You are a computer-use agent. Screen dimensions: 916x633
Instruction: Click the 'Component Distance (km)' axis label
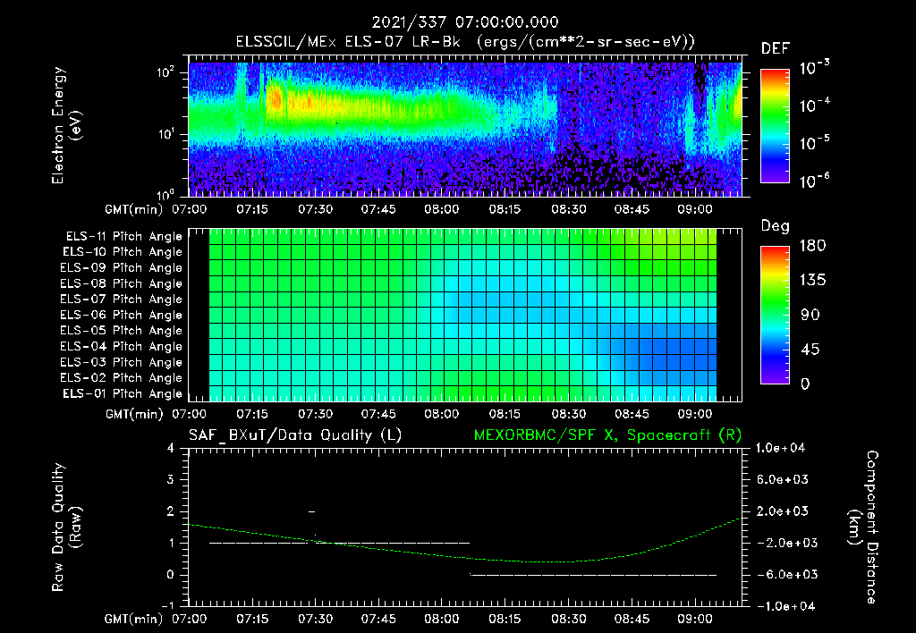coord(863,527)
